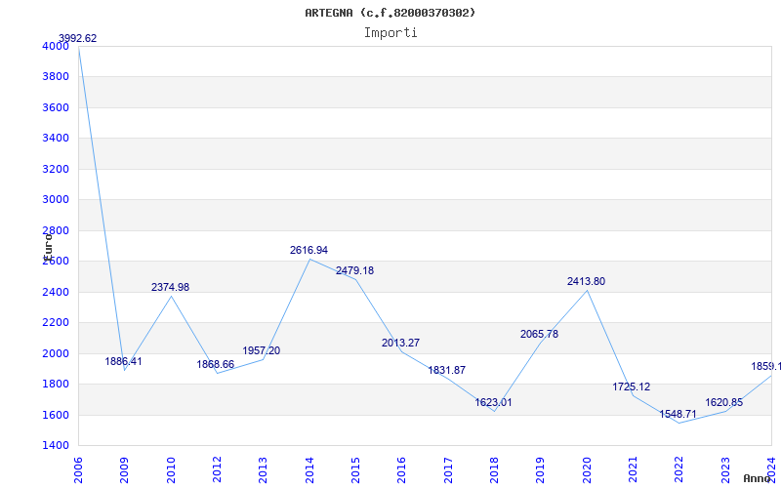Click the x-axis year 2022

tap(679, 470)
